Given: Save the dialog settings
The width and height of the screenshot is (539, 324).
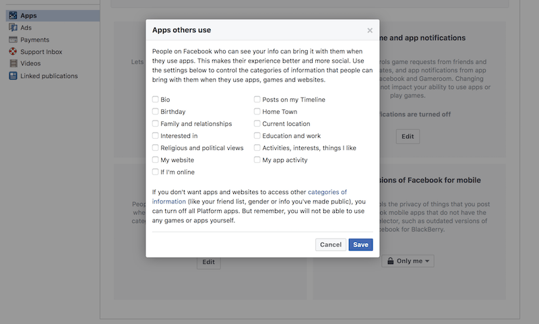Looking at the screenshot, I should pyautogui.click(x=360, y=245).
